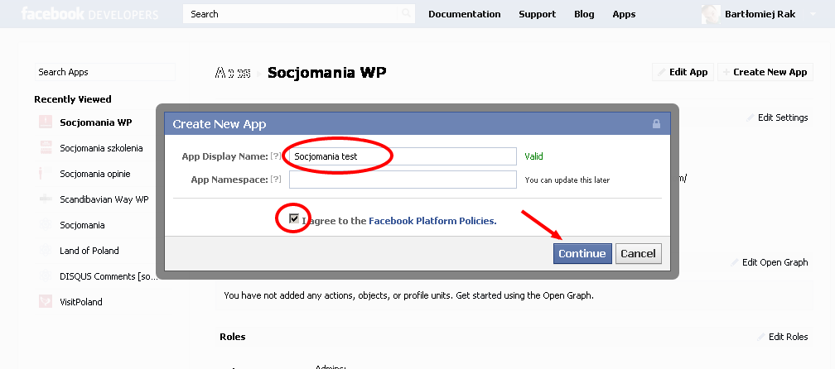Select DISQUS Comments app entry
This screenshot has width=835, height=369.
[x=109, y=276]
